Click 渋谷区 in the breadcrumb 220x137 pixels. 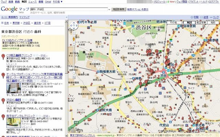pos(27,23)
